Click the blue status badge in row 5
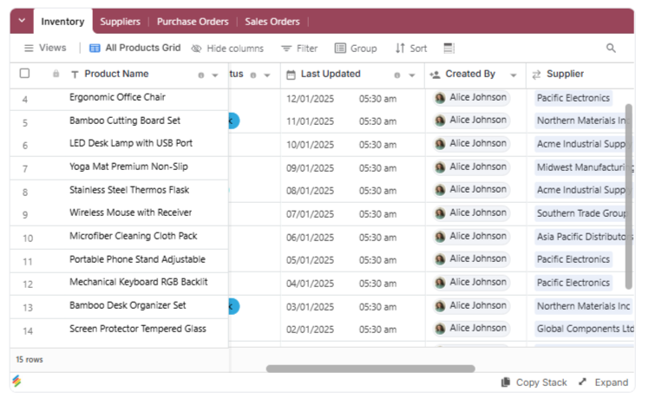Image resolution: width=649 pixels, height=399 pixels. (x=234, y=121)
